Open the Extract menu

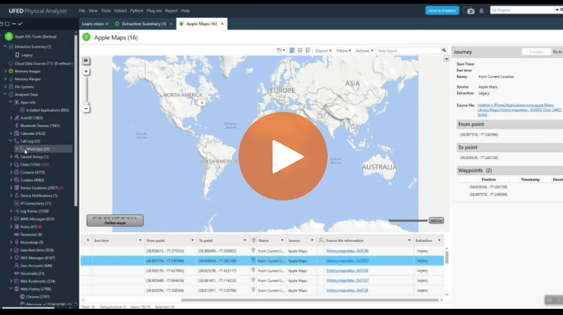tap(120, 11)
